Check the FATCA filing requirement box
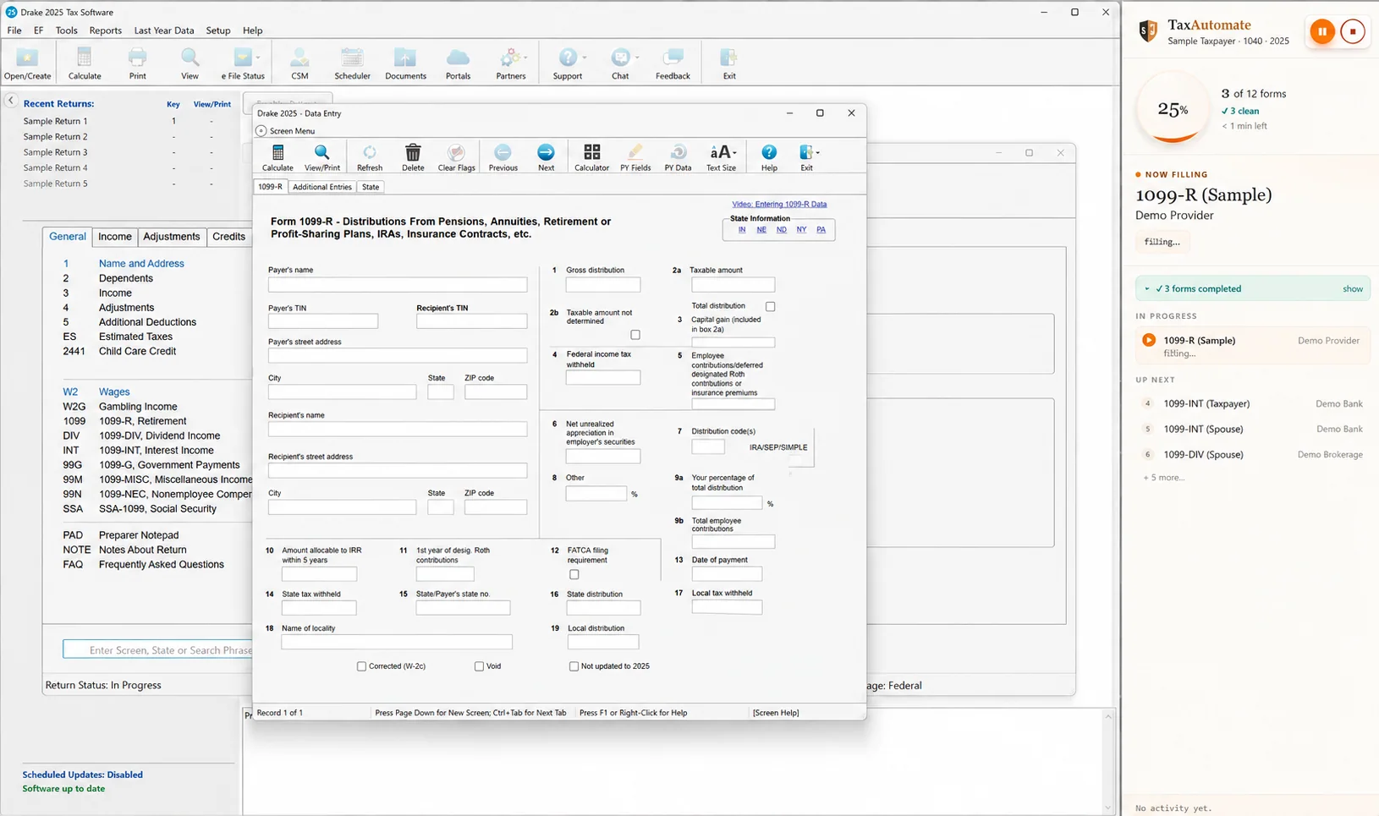Screen dimensions: 1379x816 [x=574, y=574]
